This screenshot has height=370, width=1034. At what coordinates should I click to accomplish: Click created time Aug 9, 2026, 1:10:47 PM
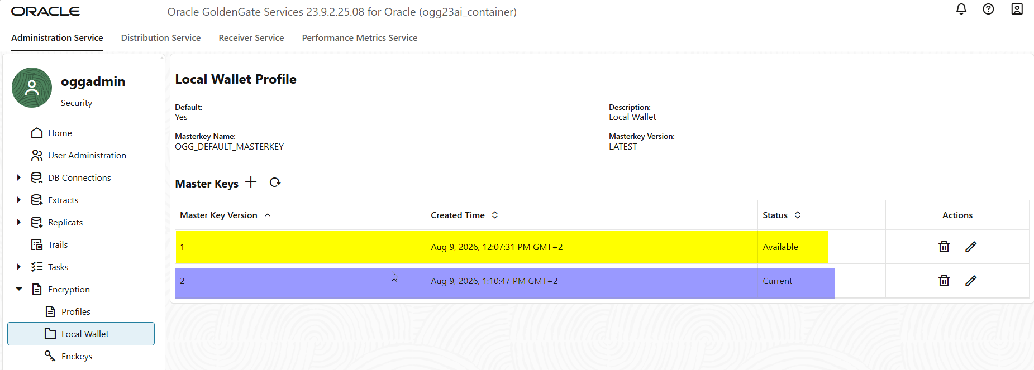pyautogui.click(x=494, y=281)
